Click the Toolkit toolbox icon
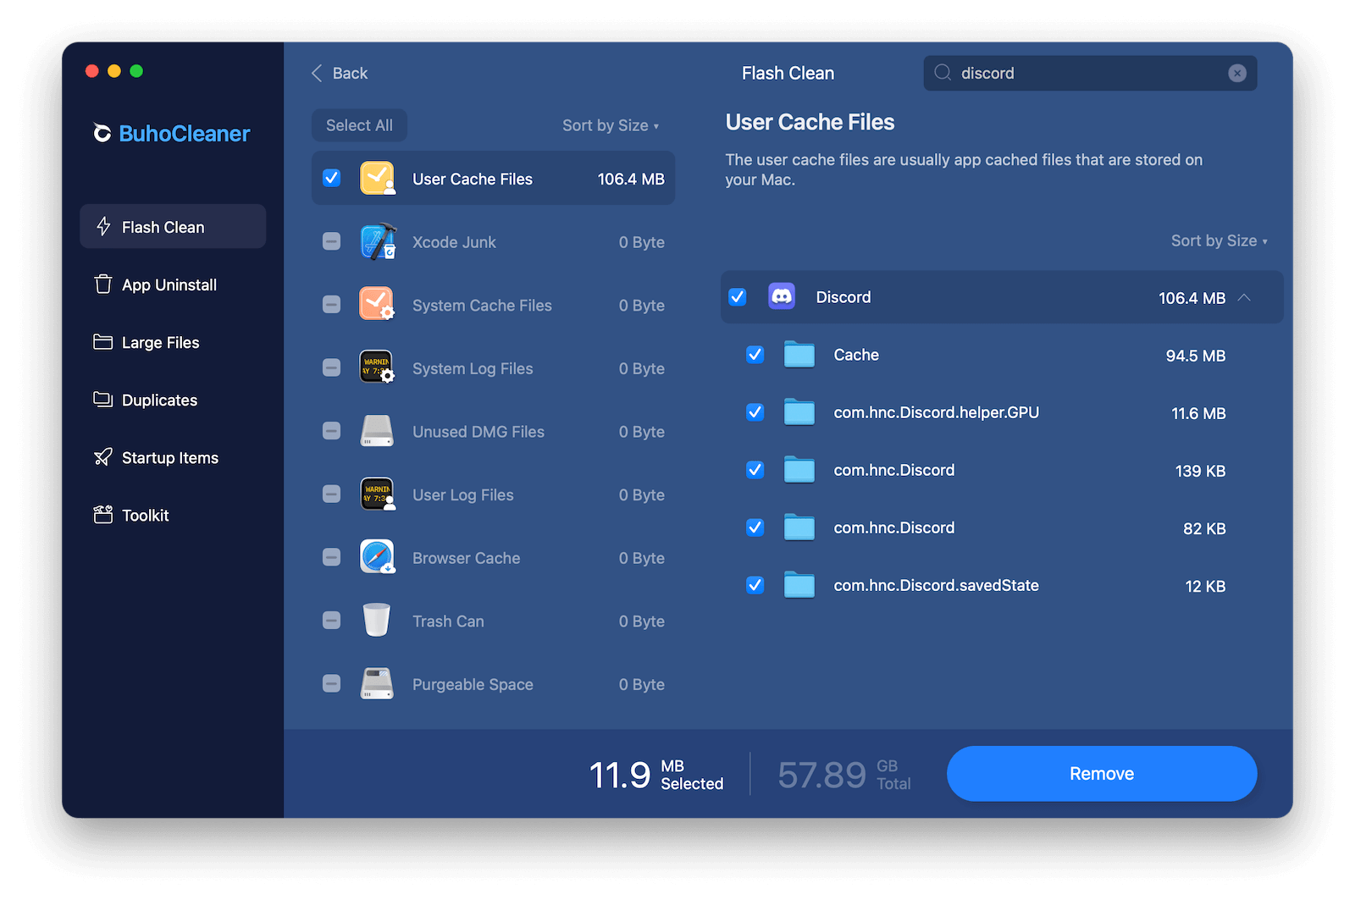The width and height of the screenshot is (1355, 900). click(x=103, y=514)
